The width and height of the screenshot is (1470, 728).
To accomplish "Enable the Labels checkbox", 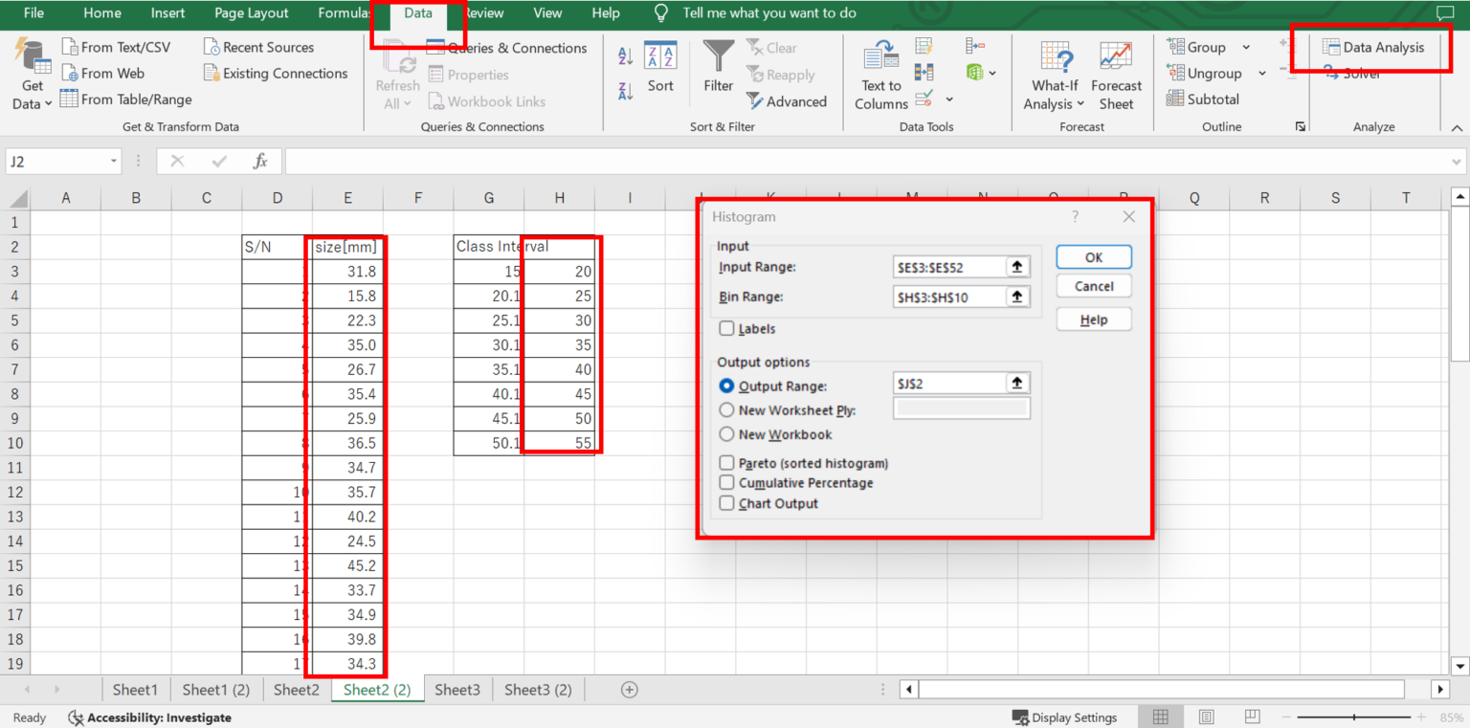I will (727, 329).
